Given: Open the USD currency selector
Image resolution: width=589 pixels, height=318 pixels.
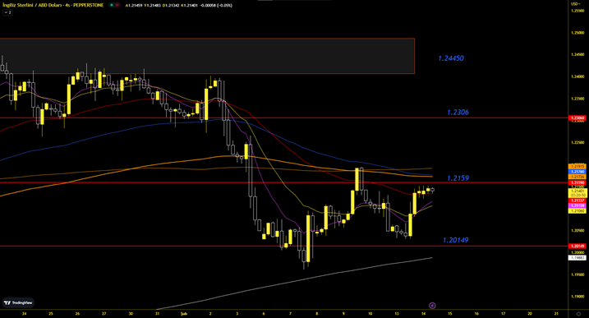Looking at the screenshot, I should click(x=575, y=4).
